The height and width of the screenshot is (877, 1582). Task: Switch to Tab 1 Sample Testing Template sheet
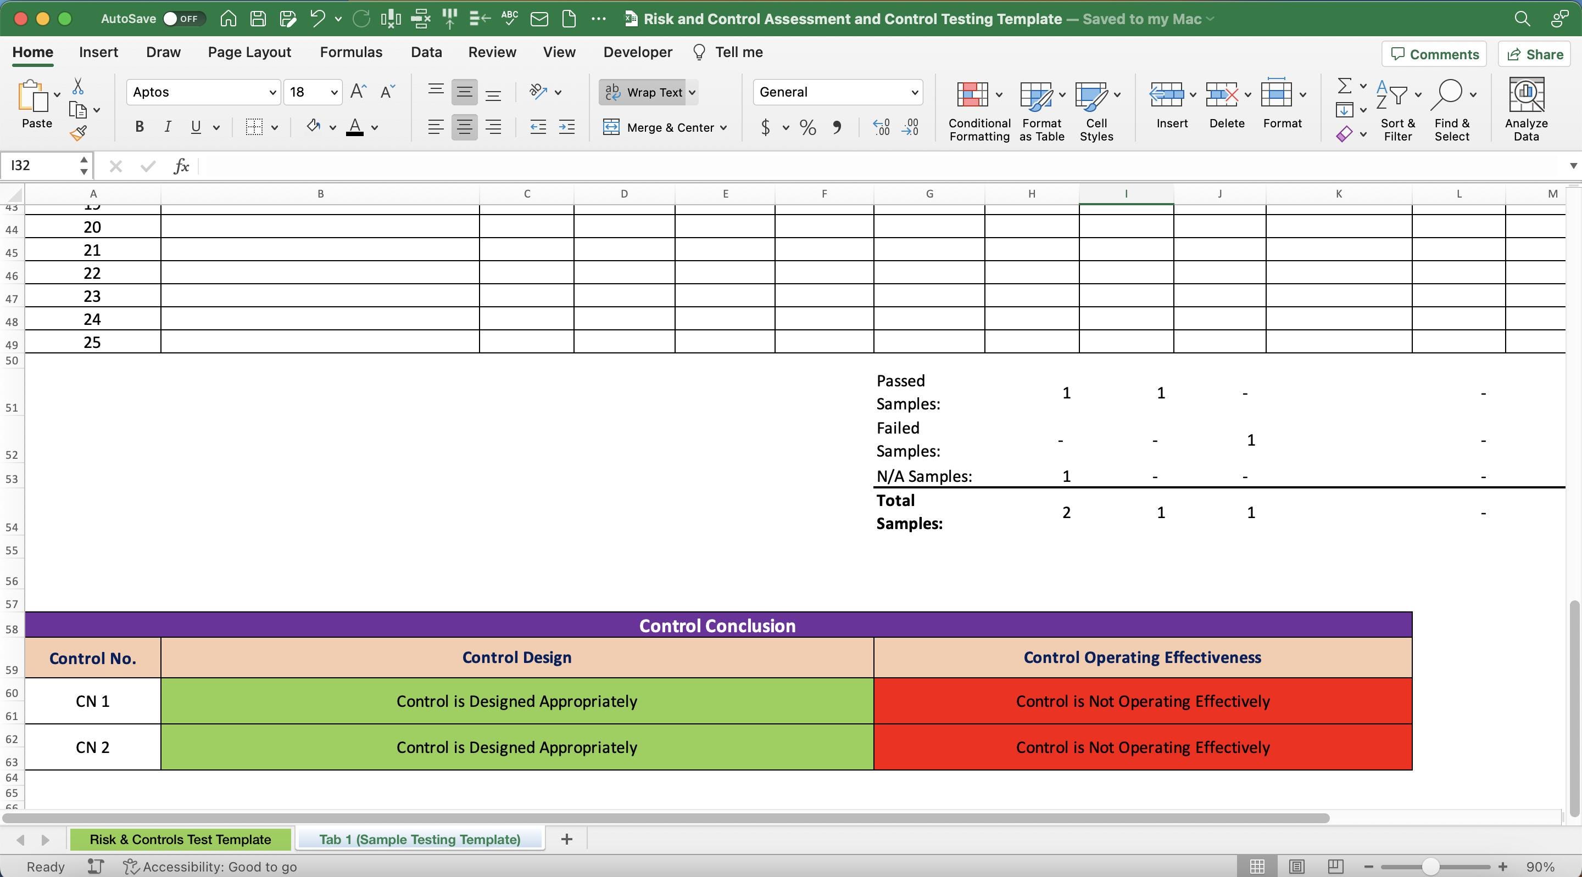pos(420,840)
